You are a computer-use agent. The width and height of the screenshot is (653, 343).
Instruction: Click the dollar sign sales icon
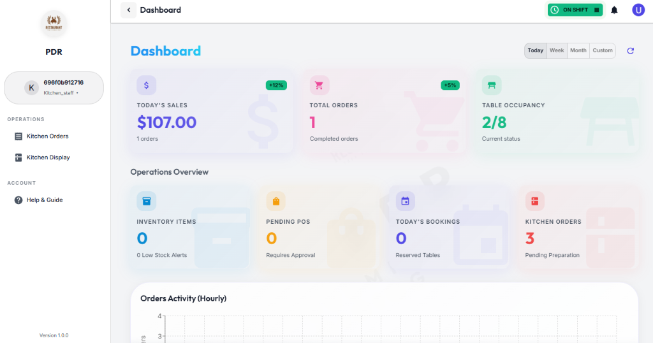click(x=146, y=85)
